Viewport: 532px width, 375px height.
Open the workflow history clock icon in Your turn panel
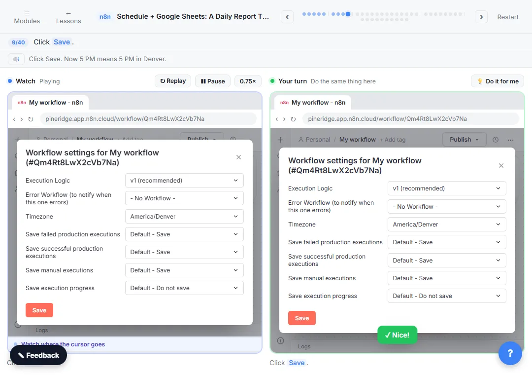(x=496, y=140)
